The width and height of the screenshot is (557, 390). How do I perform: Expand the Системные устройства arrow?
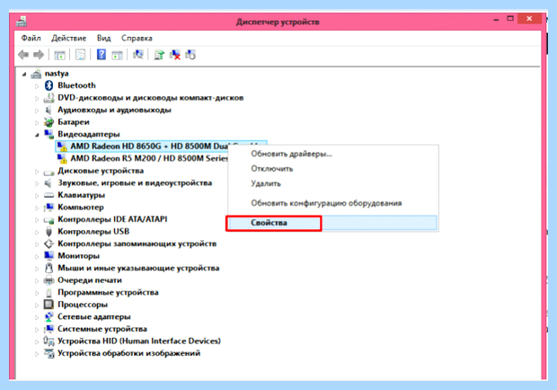click(37, 329)
